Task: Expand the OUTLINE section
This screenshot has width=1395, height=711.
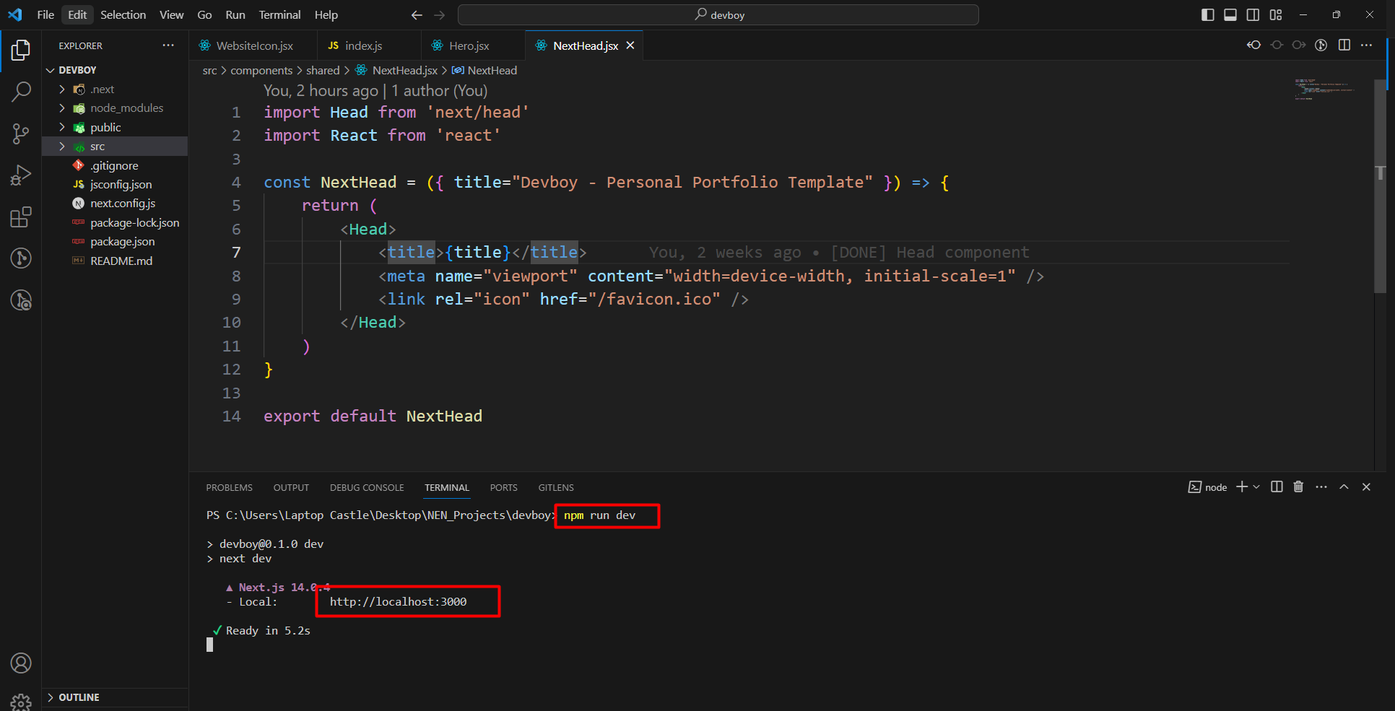Action: click(79, 697)
